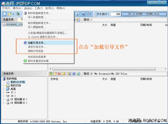Click the blue gear icon in local toolbar
Screen dimensions: 168x124
[x=74, y=74]
